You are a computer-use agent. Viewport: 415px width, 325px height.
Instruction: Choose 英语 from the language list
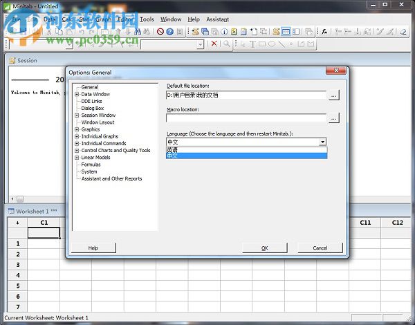247,150
